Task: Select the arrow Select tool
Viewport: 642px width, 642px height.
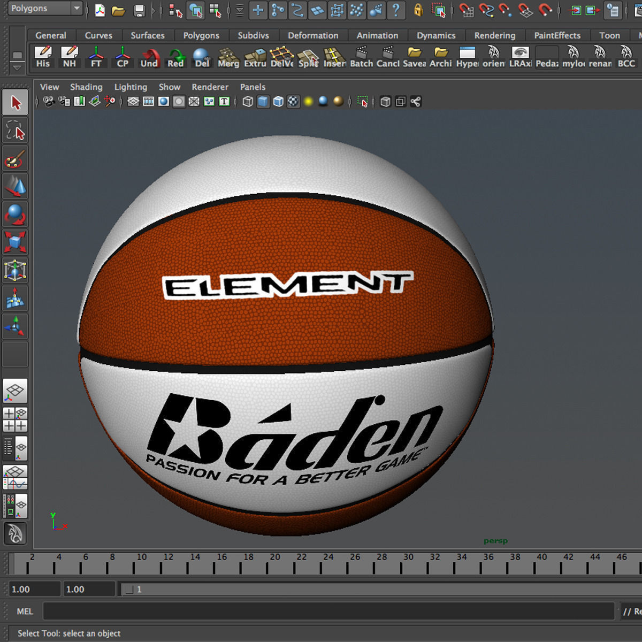Action: tap(16, 103)
